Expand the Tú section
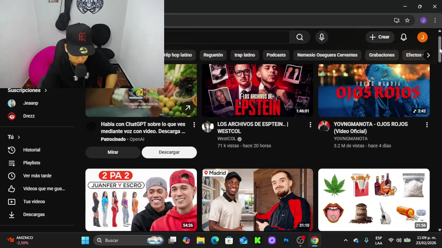 click(x=14, y=137)
